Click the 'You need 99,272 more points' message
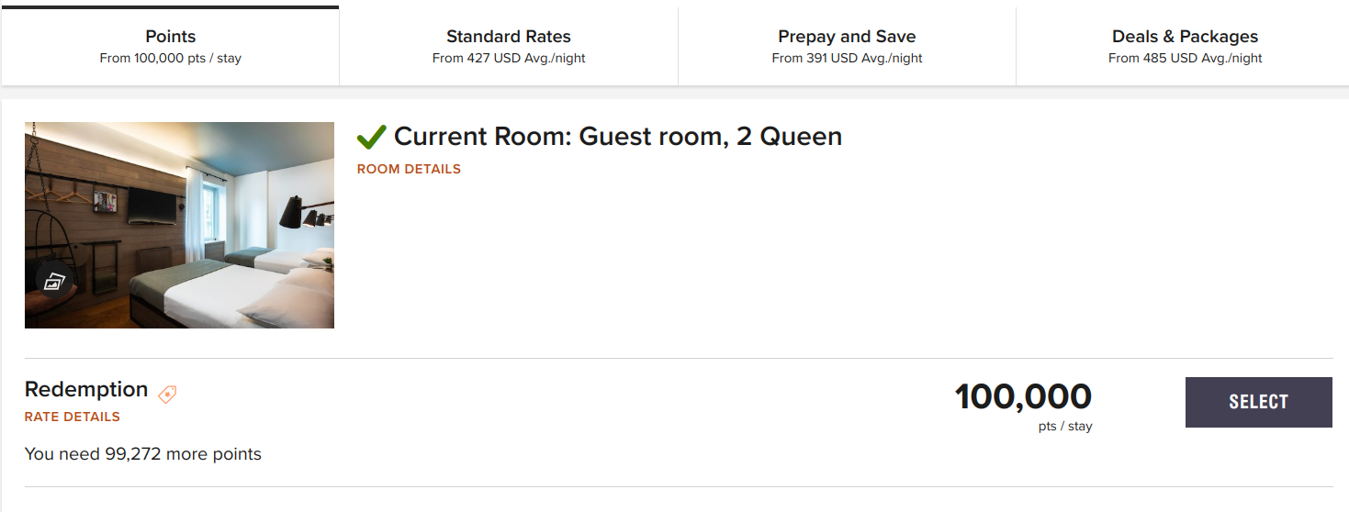The image size is (1349, 512). tap(143, 454)
